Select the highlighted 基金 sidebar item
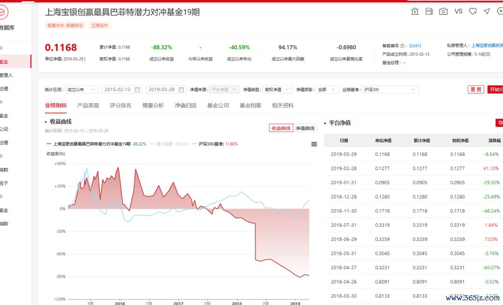This screenshot has width=503, height=305. tap(15, 61)
